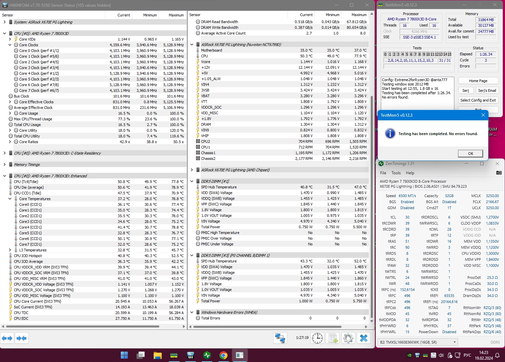Open File Explorer from the taskbar
The height and width of the screenshot is (362, 505).
(157, 355)
